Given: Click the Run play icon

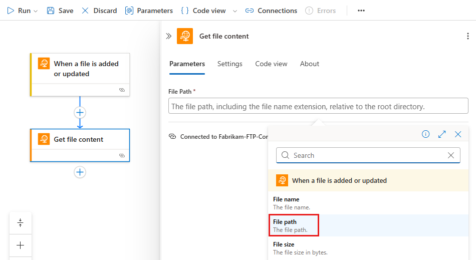Looking at the screenshot, I should click(11, 11).
